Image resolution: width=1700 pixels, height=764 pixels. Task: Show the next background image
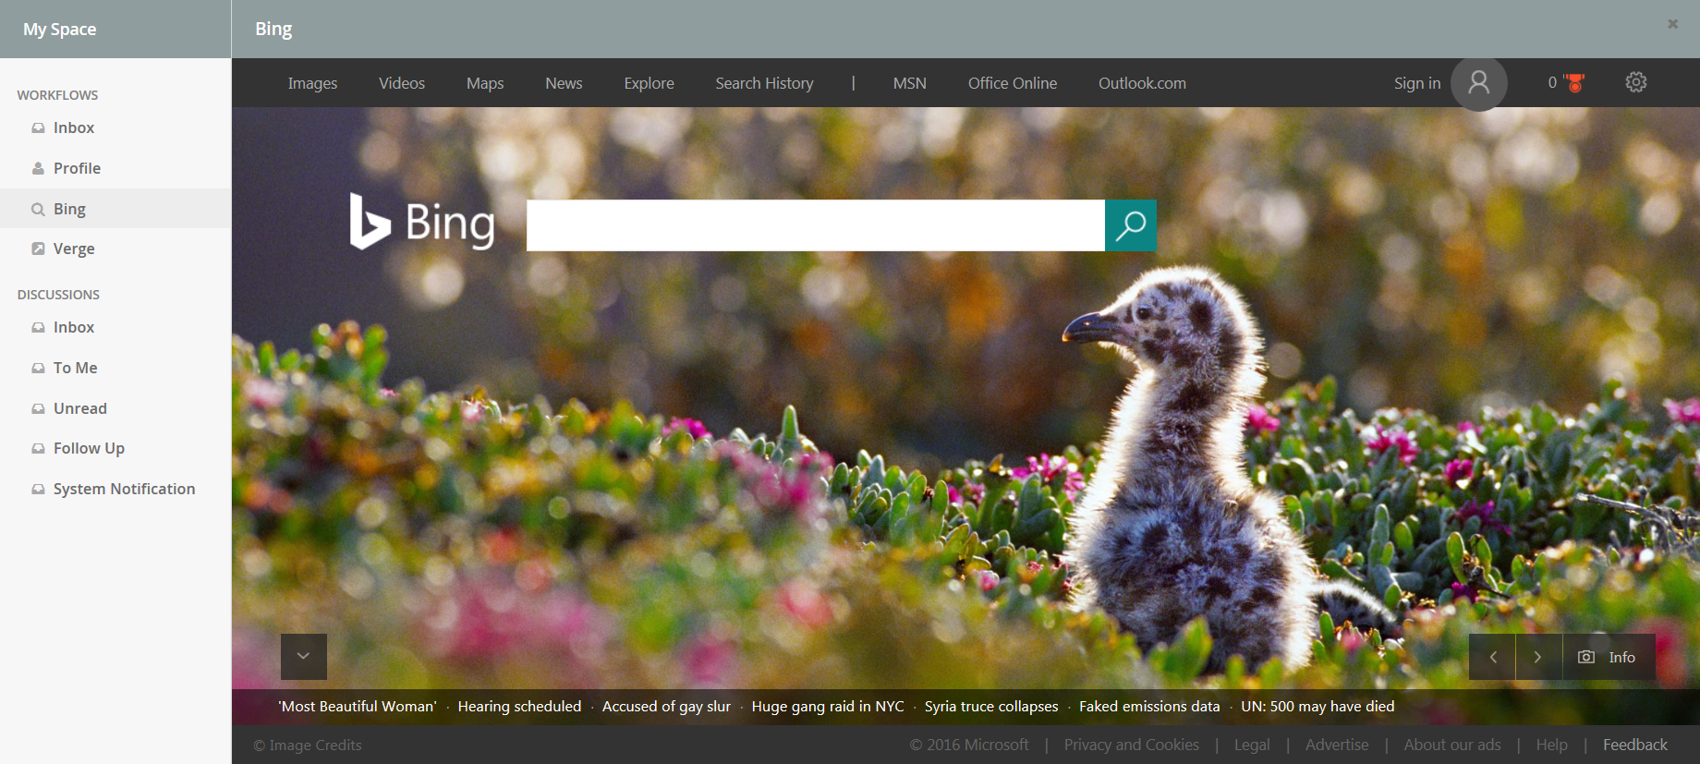(x=1538, y=657)
